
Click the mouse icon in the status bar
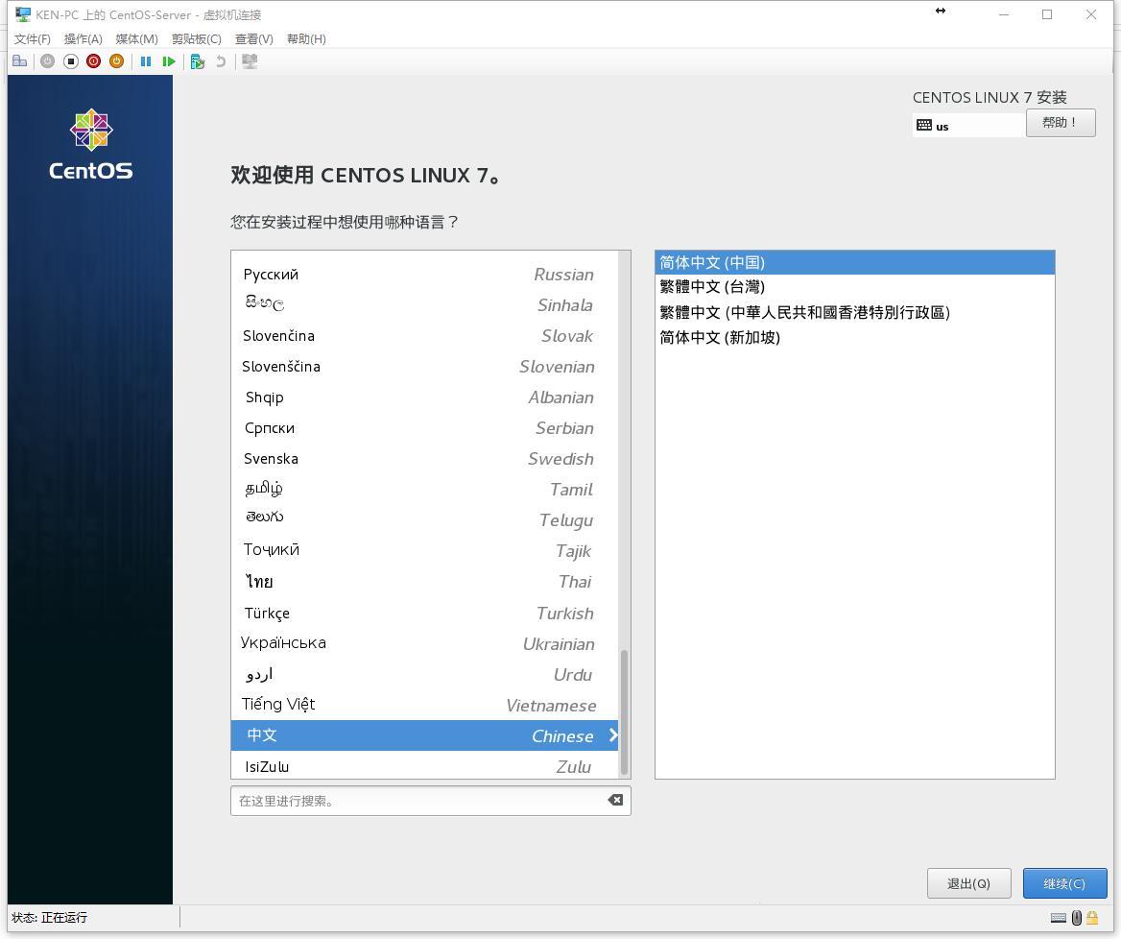pyautogui.click(x=1077, y=918)
